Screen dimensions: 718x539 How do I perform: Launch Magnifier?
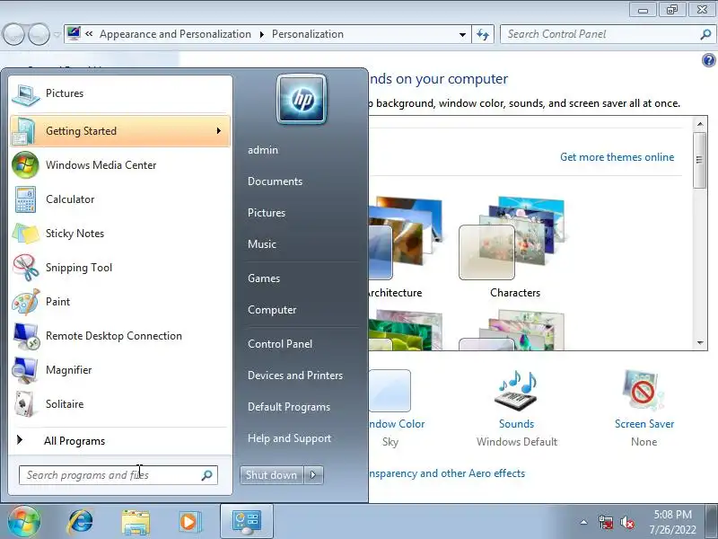point(120,370)
